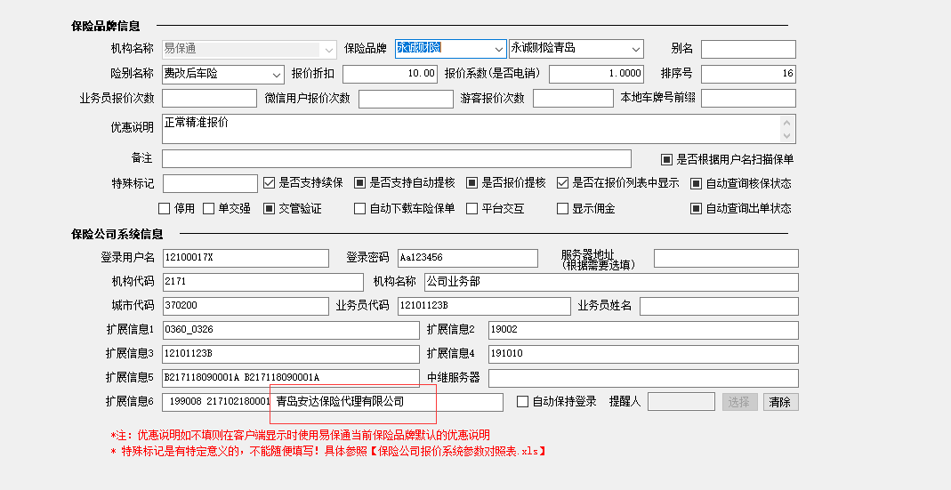
Task: Click the 业务员代码 field 12101123B
Action: pos(484,306)
